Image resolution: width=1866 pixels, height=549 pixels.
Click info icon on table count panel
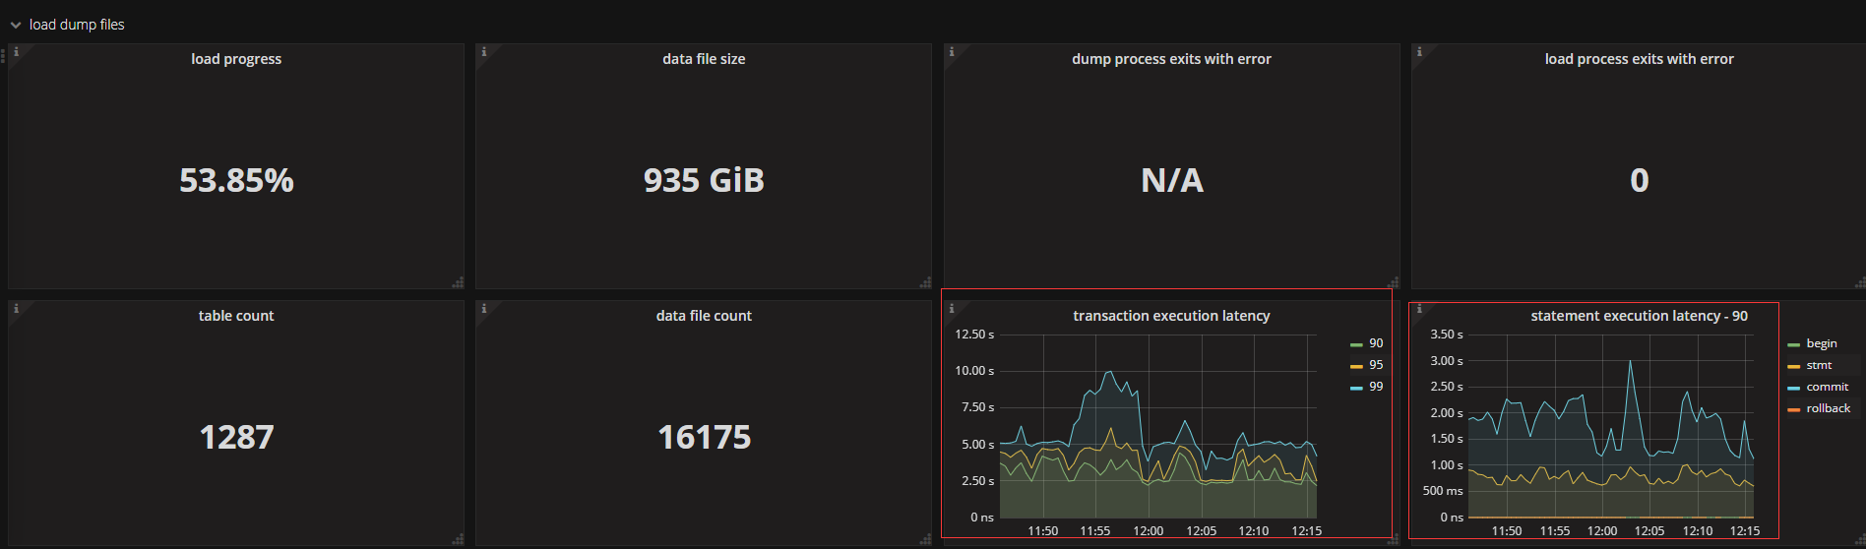point(16,309)
